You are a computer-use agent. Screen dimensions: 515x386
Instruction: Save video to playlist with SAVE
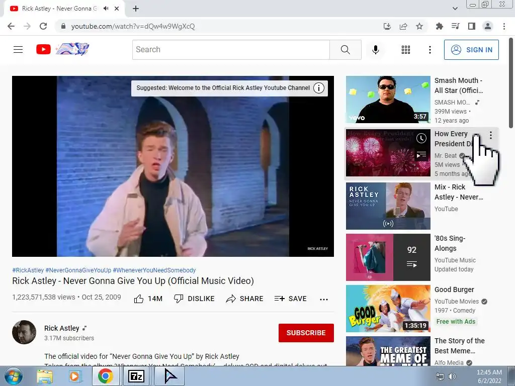[290, 299]
